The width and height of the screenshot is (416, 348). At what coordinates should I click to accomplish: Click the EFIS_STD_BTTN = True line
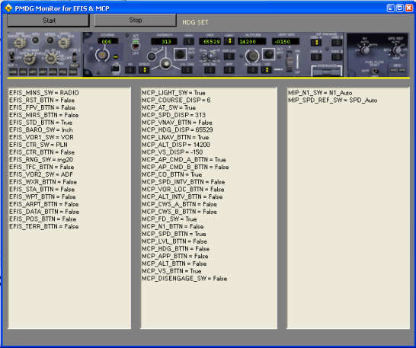[x=40, y=123]
